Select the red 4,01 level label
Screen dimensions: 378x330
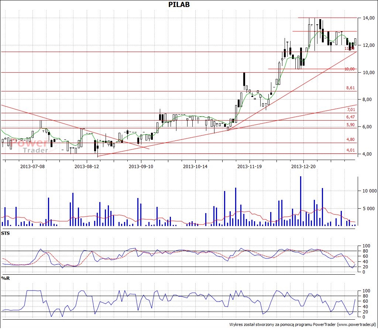point(350,150)
